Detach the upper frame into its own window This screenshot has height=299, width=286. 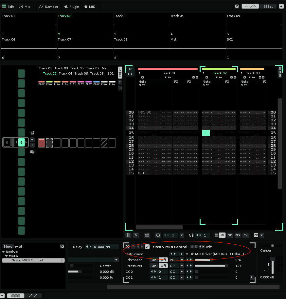click(x=237, y=6)
